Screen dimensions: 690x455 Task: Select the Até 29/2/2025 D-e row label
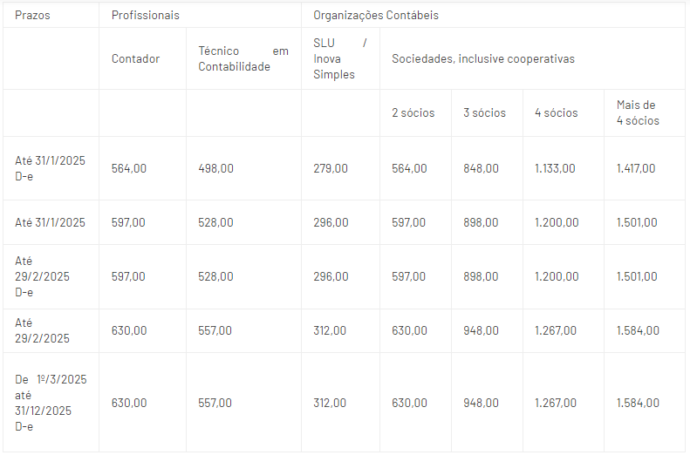[x=42, y=276]
